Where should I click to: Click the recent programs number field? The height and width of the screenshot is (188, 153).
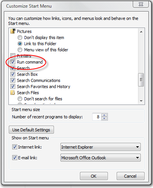(x=97, y=117)
